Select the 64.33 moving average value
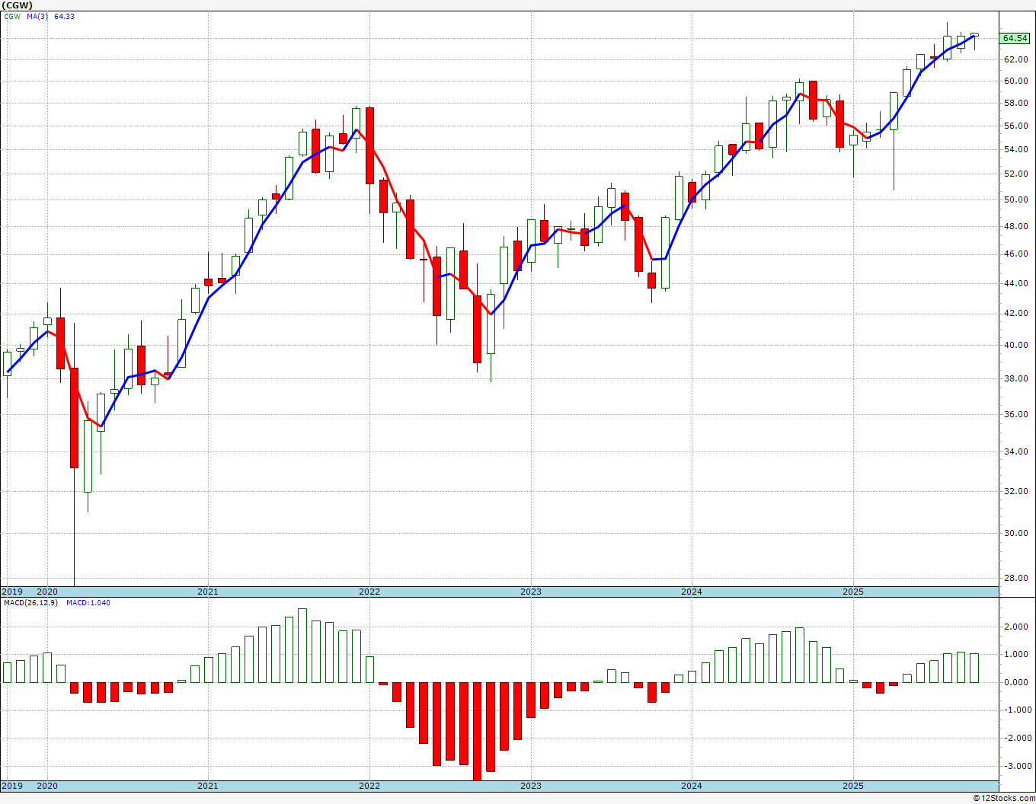This screenshot has width=1036, height=804. 64,16
